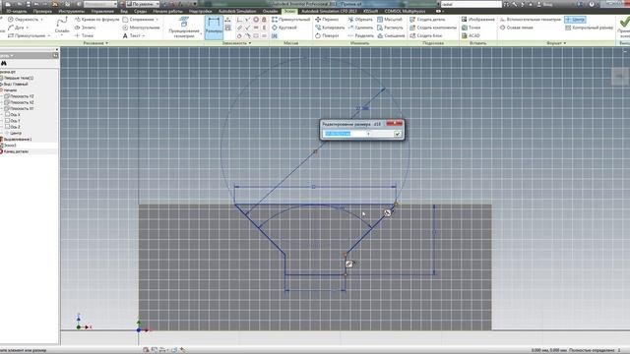The image size is (630, 354).
Task: Select Конец детали in model browser
Action: (x=15, y=151)
